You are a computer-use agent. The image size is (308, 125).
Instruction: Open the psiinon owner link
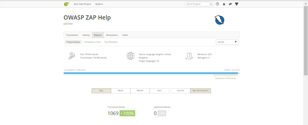coord(68,24)
